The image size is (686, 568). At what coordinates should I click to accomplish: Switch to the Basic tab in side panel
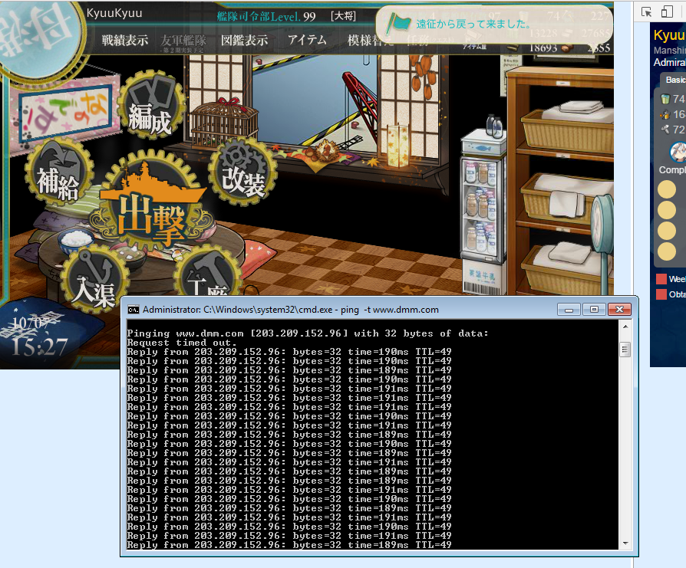[675, 80]
